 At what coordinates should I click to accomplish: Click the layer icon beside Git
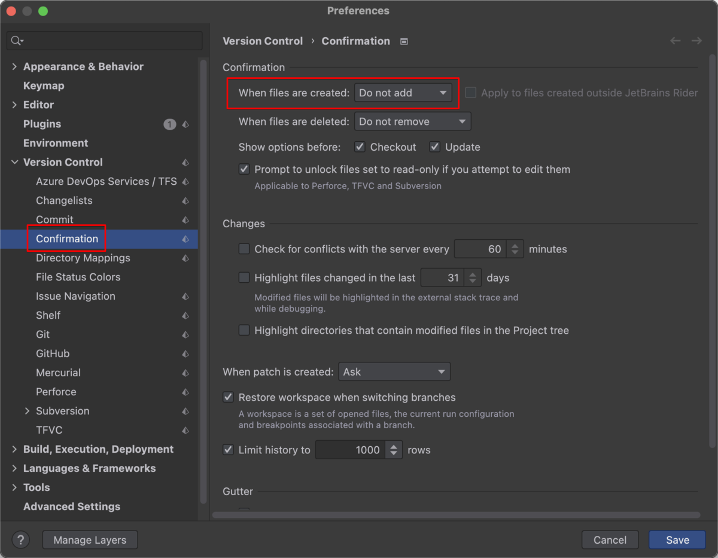pos(185,335)
